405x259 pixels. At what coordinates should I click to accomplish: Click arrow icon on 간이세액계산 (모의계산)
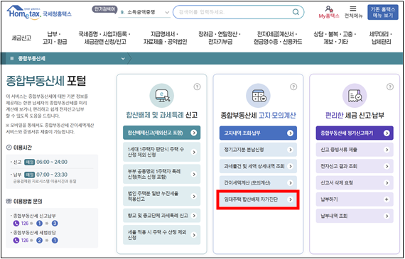pos(290,183)
